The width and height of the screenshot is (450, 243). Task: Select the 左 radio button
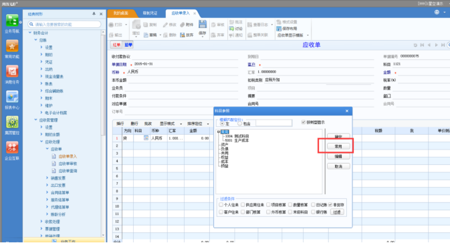(222, 124)
